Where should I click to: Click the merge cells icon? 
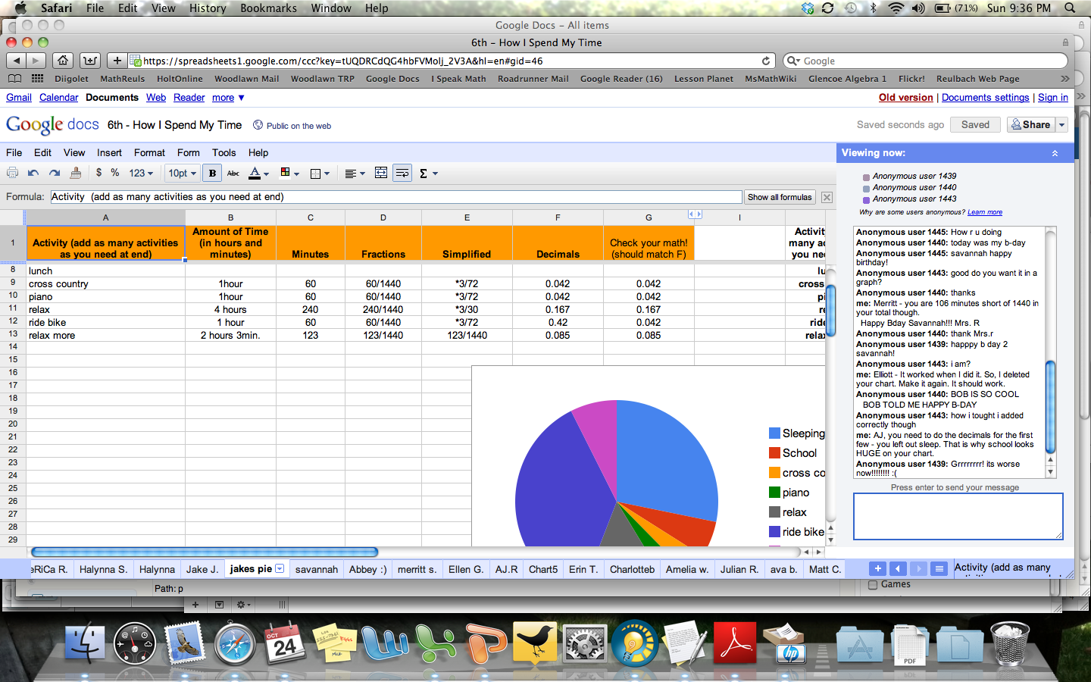[x=381, y=174]
